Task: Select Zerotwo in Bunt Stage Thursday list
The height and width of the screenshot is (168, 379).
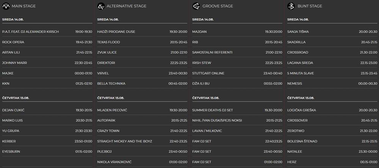Action: (296, 131)
